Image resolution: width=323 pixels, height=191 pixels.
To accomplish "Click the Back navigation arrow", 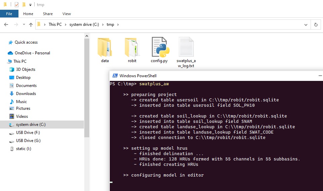I will [x=6, y=25].
